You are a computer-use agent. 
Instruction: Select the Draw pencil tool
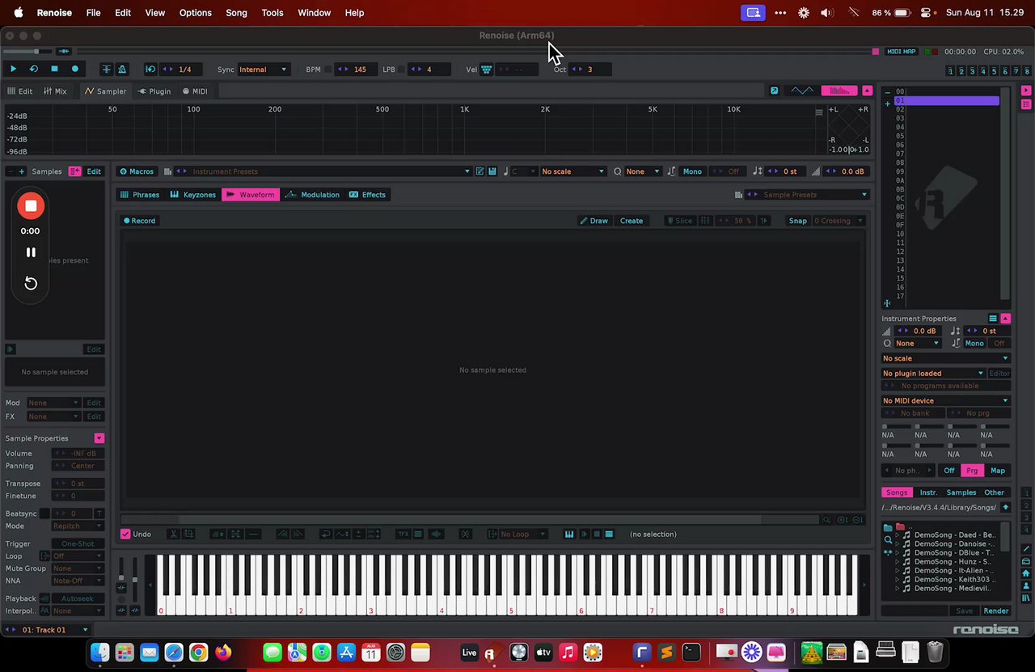[594, 221]
